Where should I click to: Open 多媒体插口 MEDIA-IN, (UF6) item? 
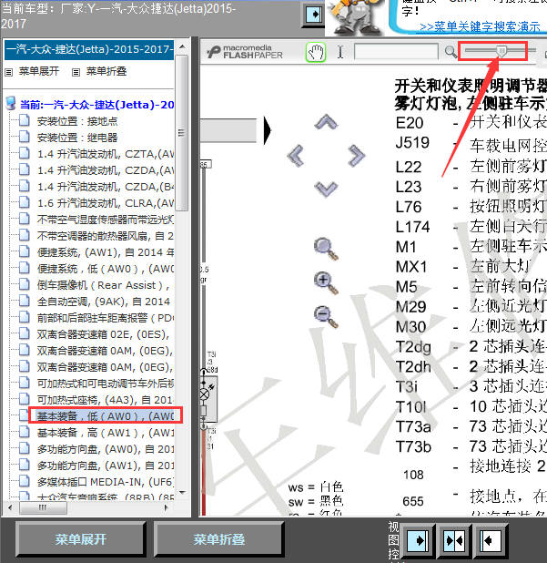tap(106, 482)
